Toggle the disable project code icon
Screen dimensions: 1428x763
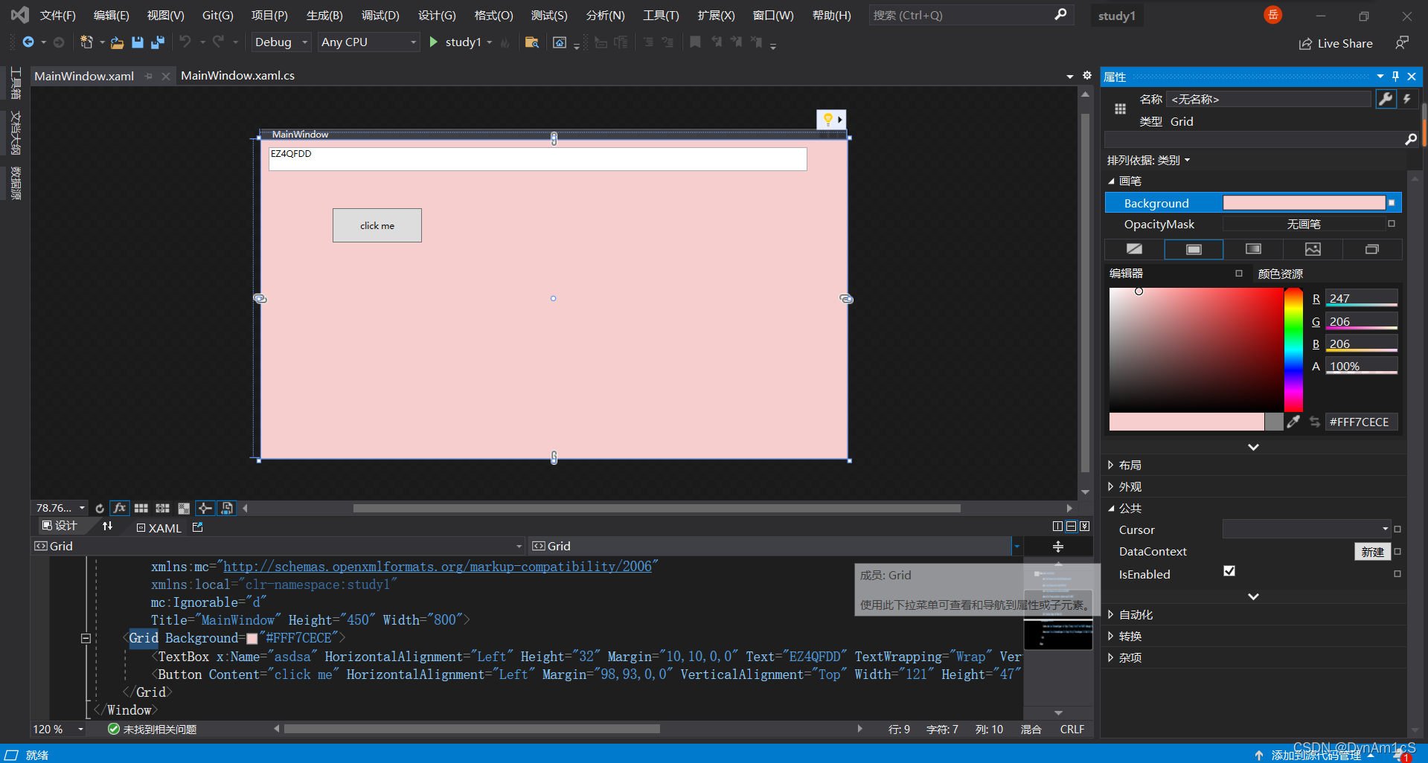pyautogui.click(x=227, y=508)
